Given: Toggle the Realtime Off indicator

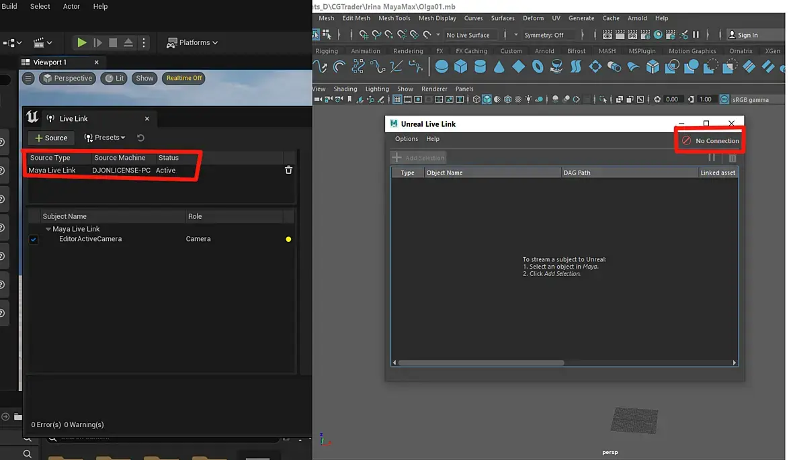Looking at the screenshot, I should (183, 79).
